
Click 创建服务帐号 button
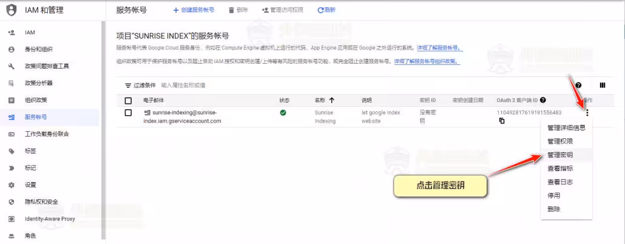point(194,10)
